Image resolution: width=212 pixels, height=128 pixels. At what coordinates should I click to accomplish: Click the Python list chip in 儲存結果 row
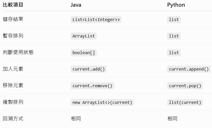(x=174, y=19)
